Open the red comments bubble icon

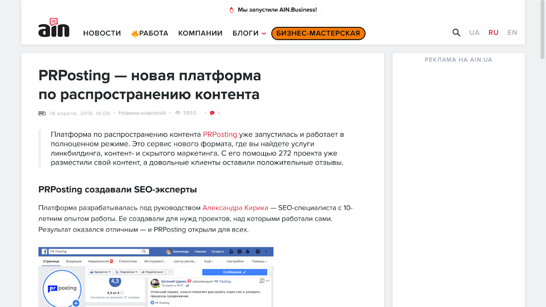point(212,113)
